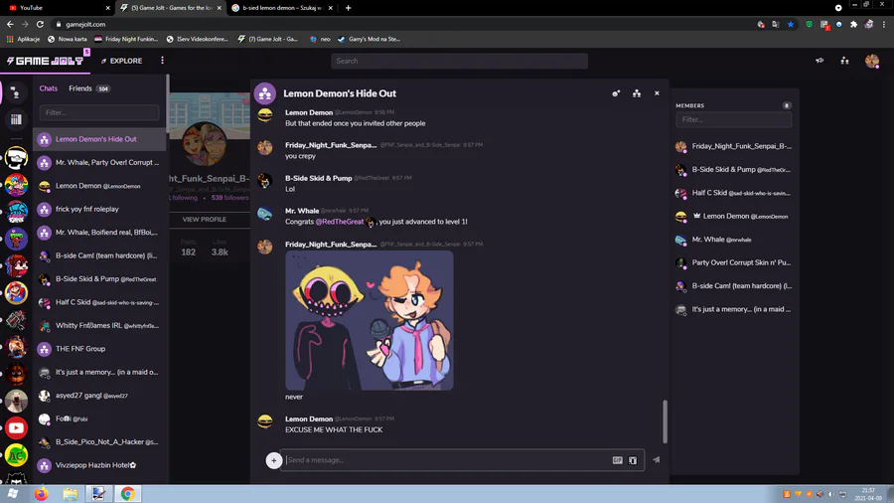
Task: Toggle the members list icon in chat header
Action: coord(637,93)
